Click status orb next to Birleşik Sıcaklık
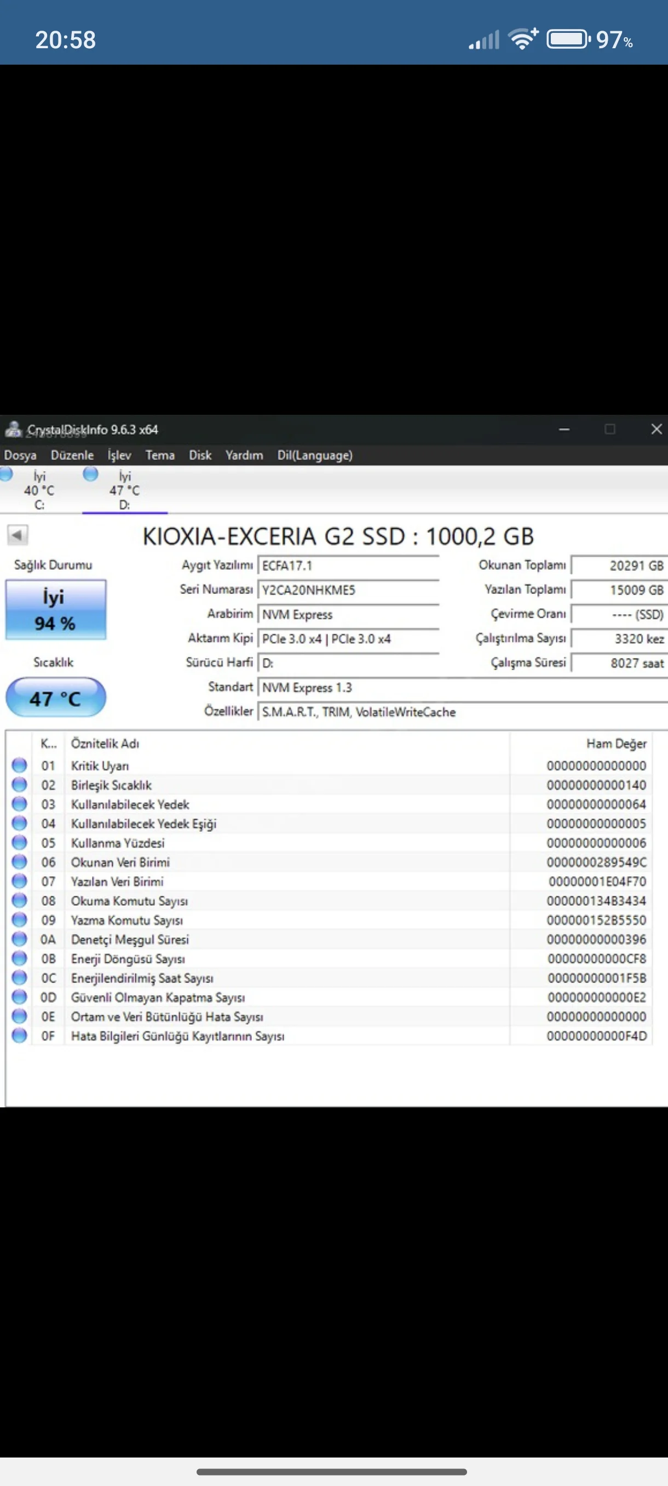668x1486 pixels. coord(20,785)
